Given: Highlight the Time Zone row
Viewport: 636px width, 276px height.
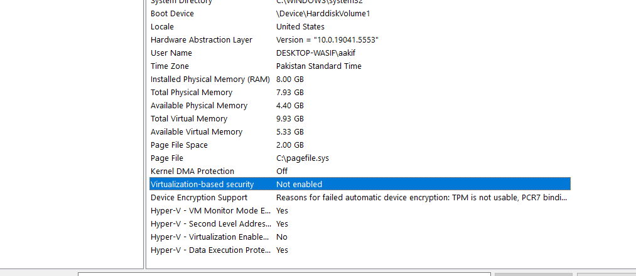Looking at the screenshot, I should click(170, 66).
